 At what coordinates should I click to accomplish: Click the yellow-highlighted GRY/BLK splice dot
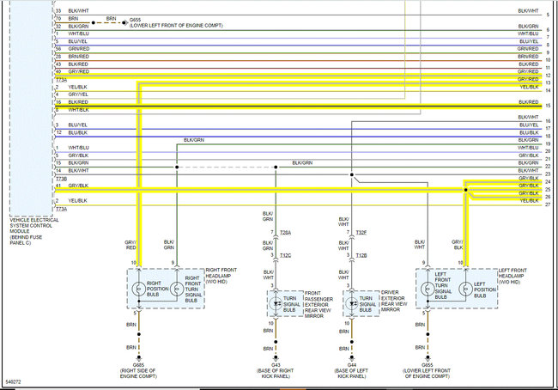[x=466, y=190]
